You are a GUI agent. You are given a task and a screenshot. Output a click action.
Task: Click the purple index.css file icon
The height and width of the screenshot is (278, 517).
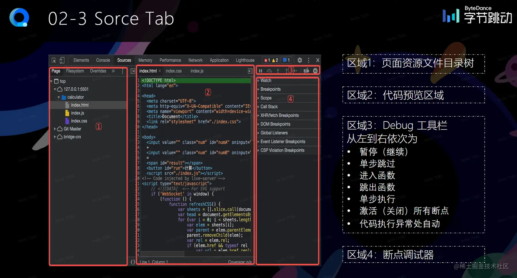tap(67, 121)
